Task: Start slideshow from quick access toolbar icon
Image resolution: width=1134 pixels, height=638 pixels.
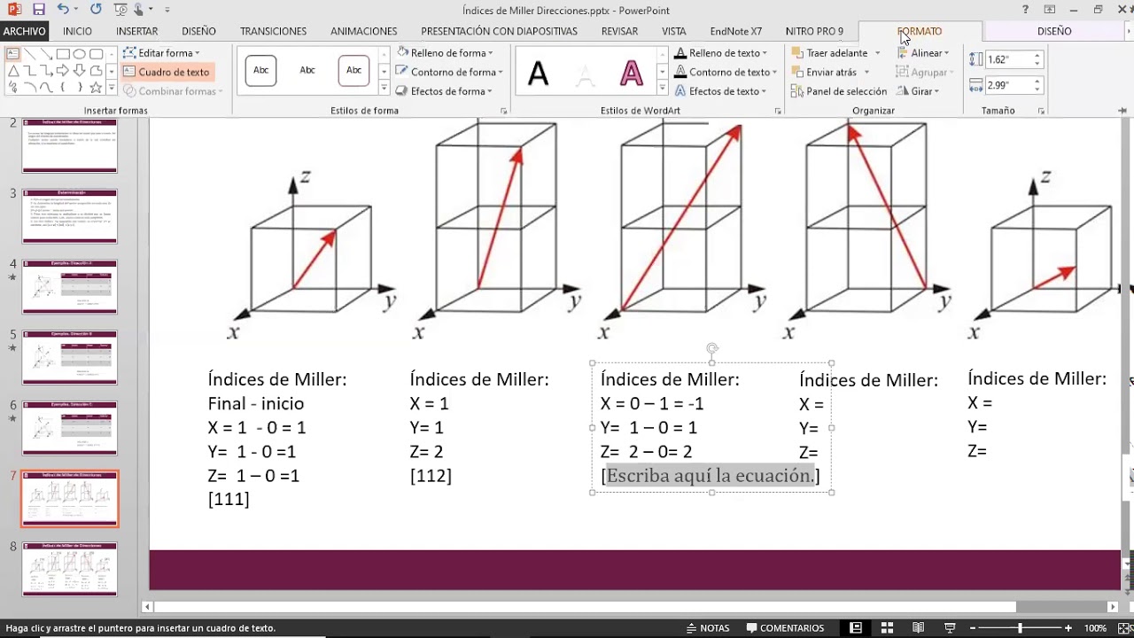Action: point(121,10)
